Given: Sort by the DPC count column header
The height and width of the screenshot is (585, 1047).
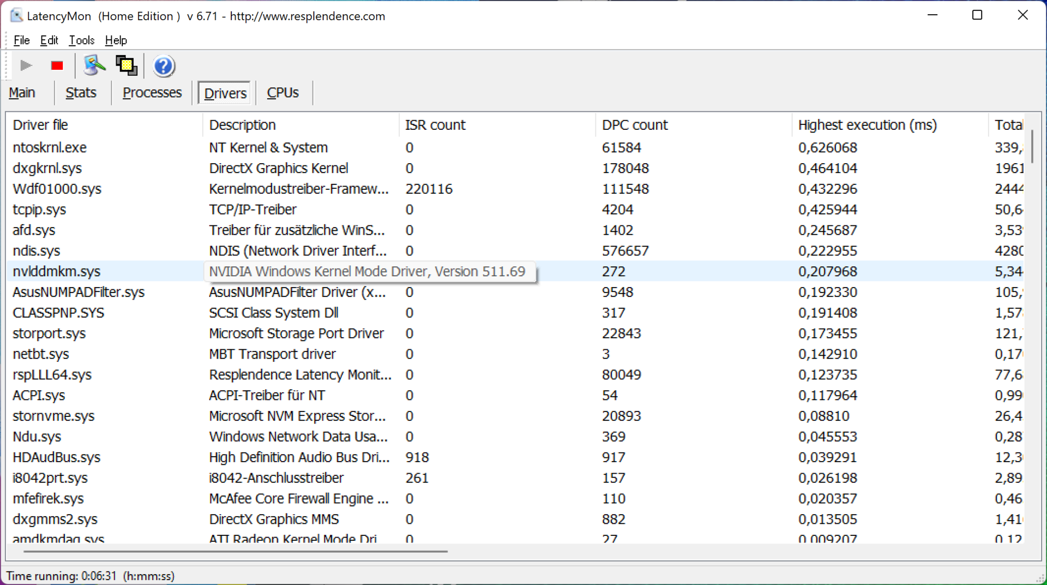Looking at the screenshot, I should pos(634,125).
